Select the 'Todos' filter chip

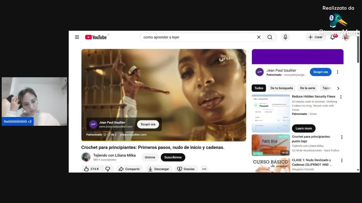click(259, 88)
